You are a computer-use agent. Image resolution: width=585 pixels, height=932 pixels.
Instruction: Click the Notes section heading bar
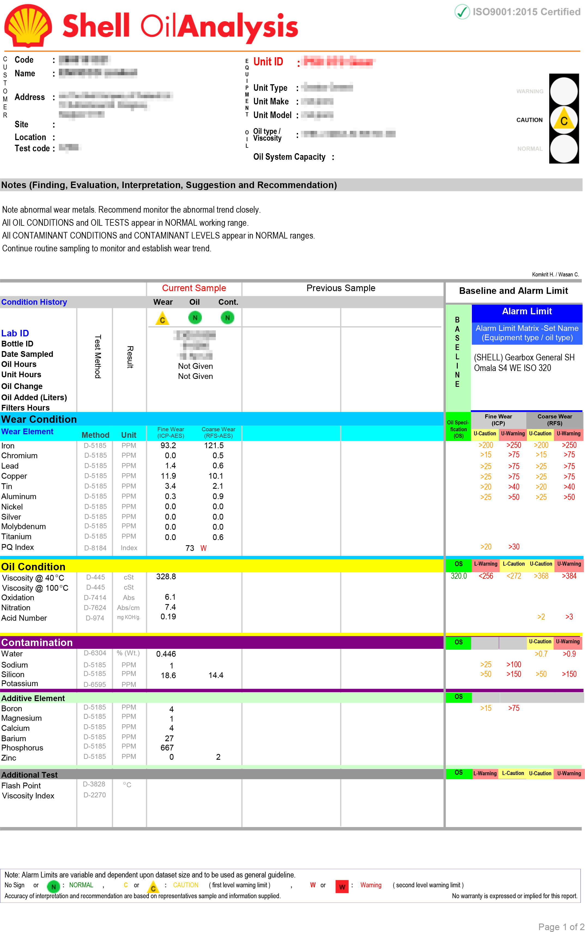point(291,185)
